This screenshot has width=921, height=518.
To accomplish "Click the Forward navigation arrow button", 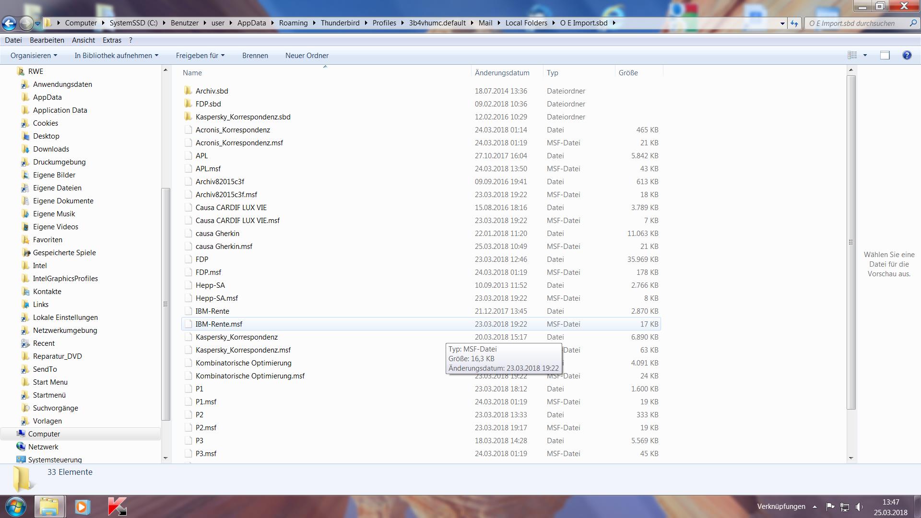I will pyautogui.click(x=27, y=23).
